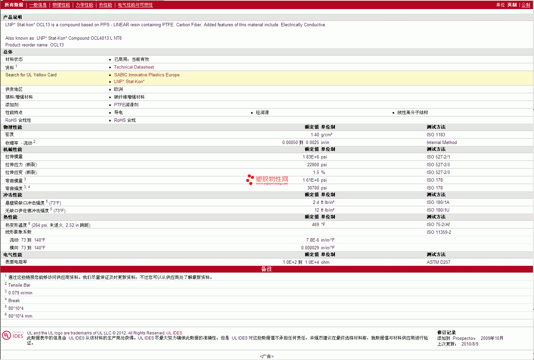Select 英制 units option

[x=512, y=5]
